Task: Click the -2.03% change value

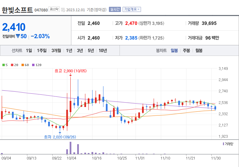Action: [x=40, y=36]
